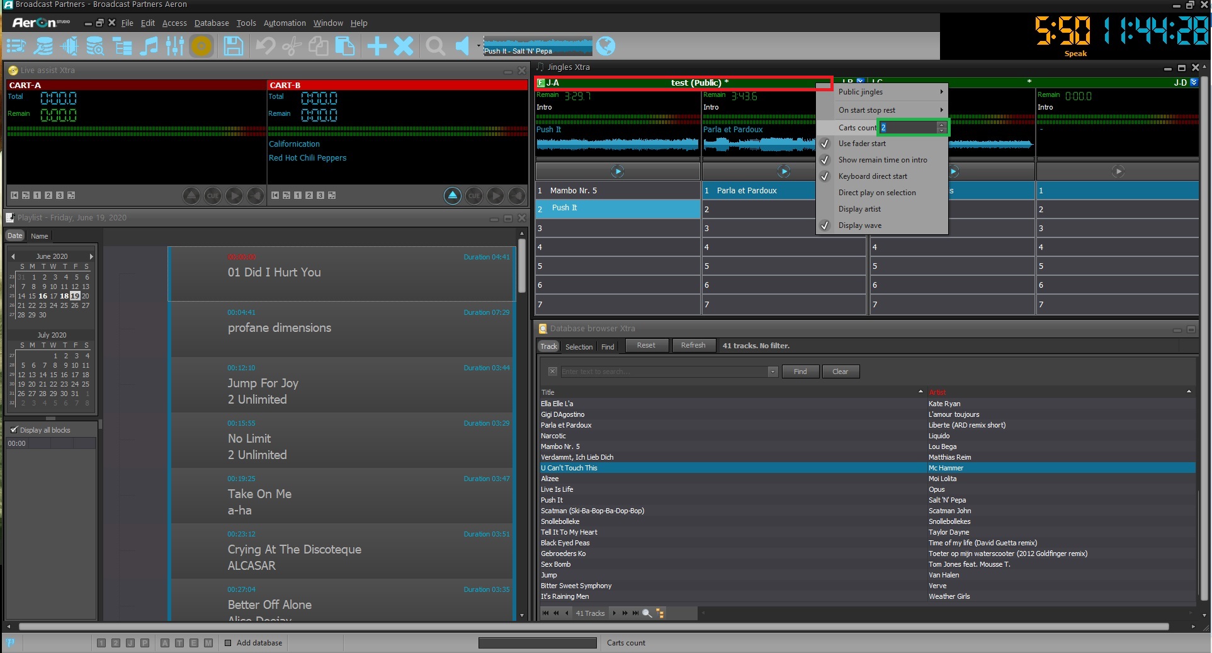Image resolution: width=1212 pixels, height=653 pixels.
Task: Open the magnifier Search toolbar icon
Action: coord(434,46)
